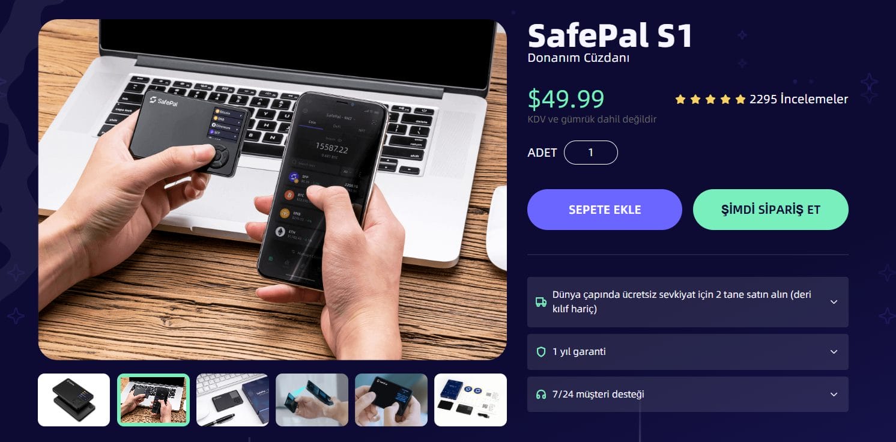Click the fifth yellow rating star
Viewport: 896px width, 442px height.
coord(740,99)
